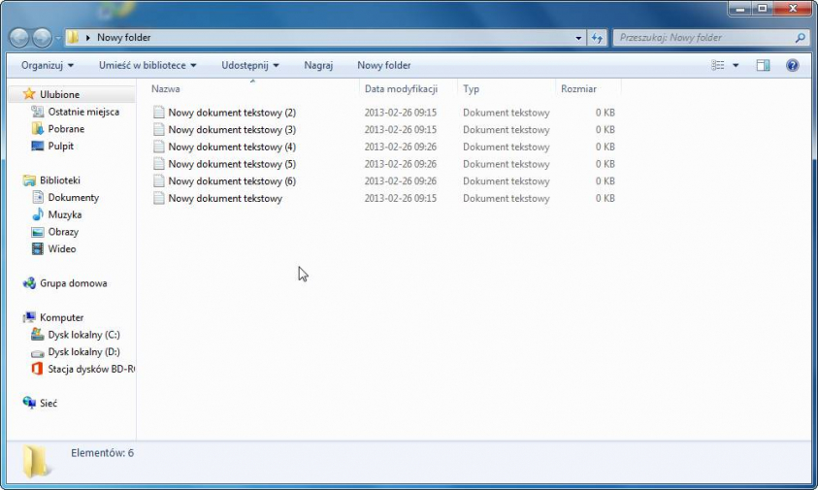Click the Forward navigation arrow button

[42, 38]
